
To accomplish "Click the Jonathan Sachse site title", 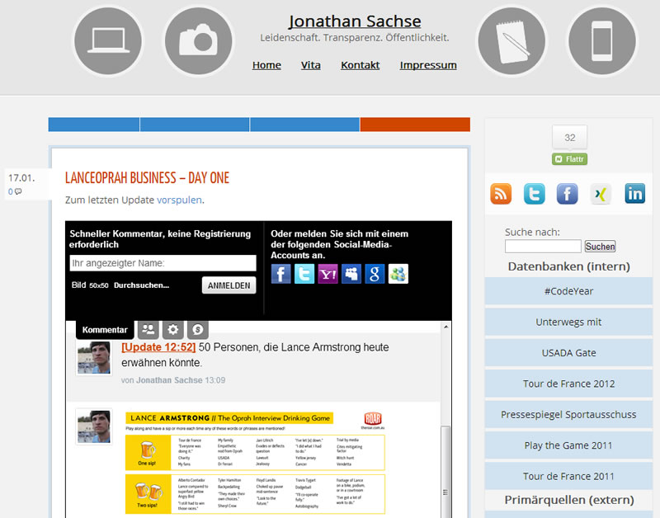I will [355, 21].
